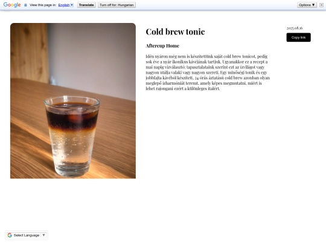
Task: Click the English language link
Action: pyautogui.click(x=64, y=5)
